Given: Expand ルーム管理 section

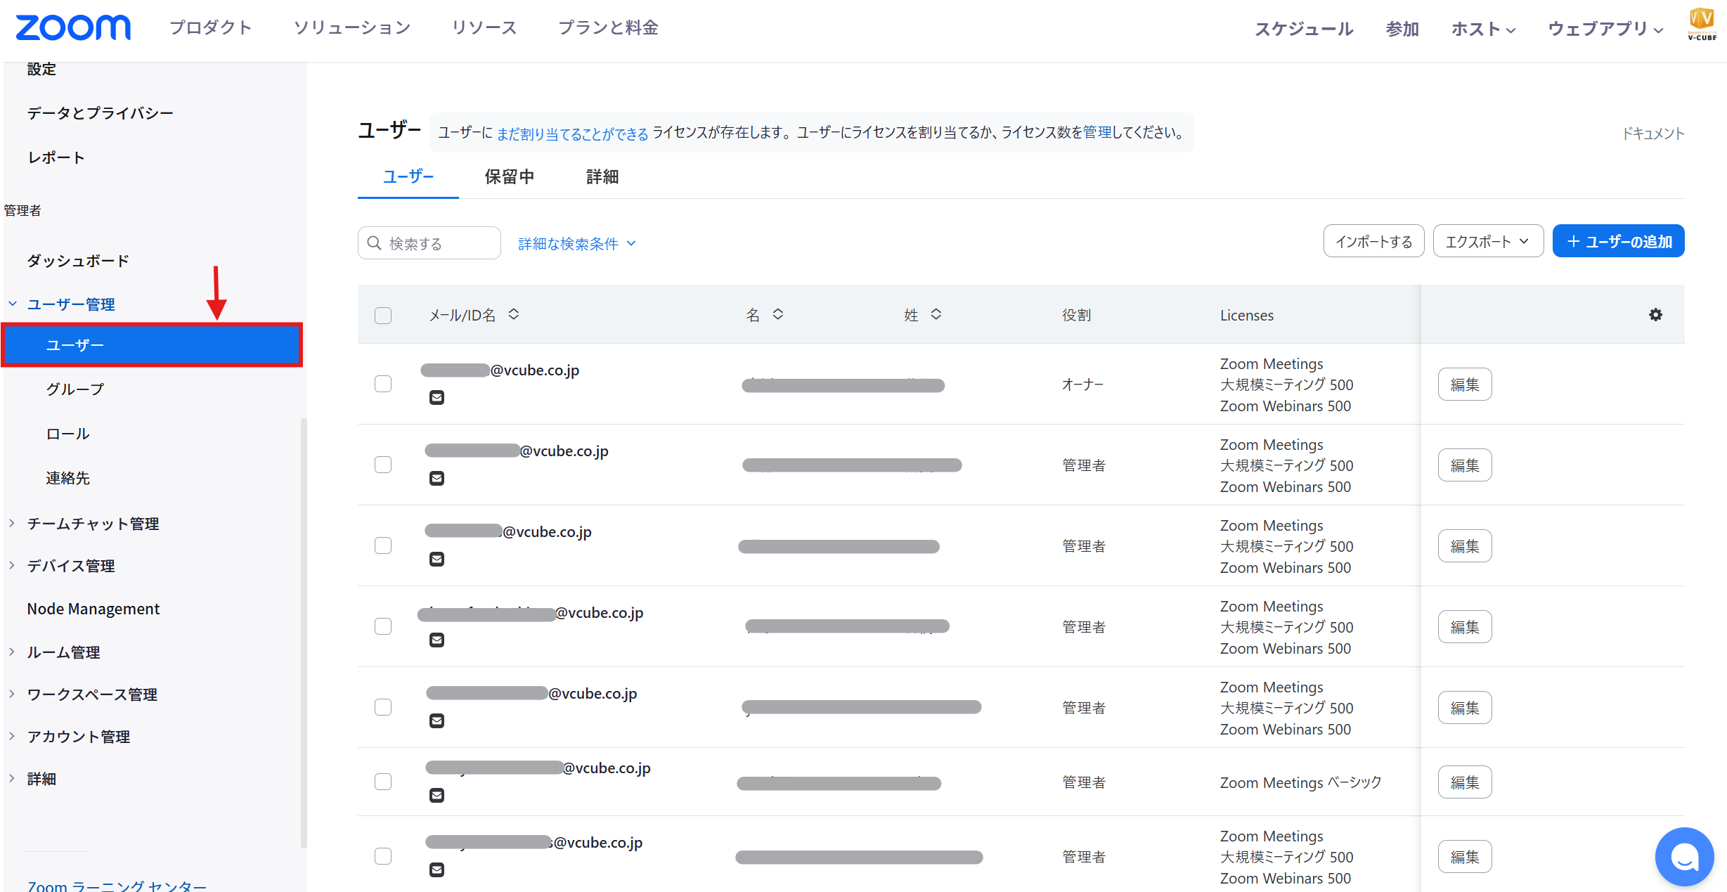Looking at the screenshot, I should 12,652.
